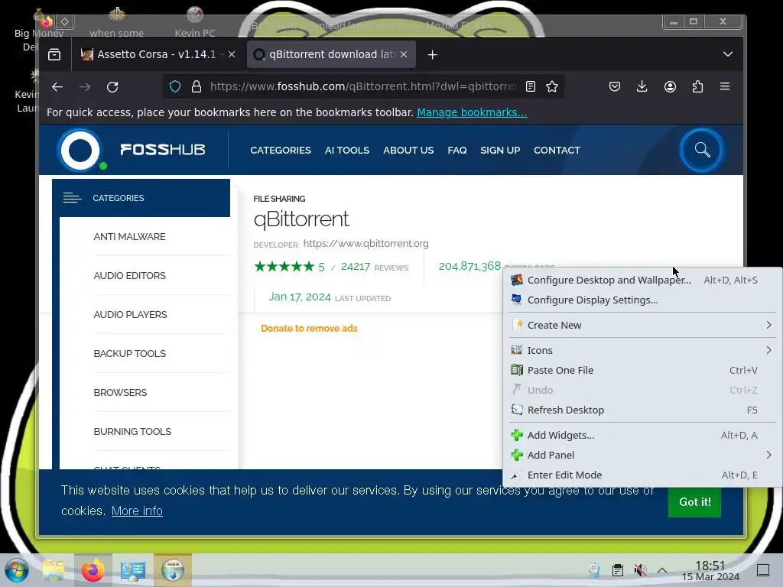Select Configure Display Settings

(x=642, y=300)
